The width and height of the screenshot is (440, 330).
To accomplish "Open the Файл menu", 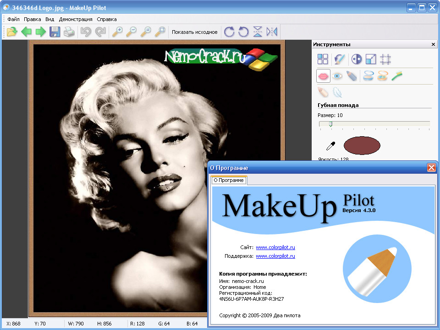I will coord(13,19).
